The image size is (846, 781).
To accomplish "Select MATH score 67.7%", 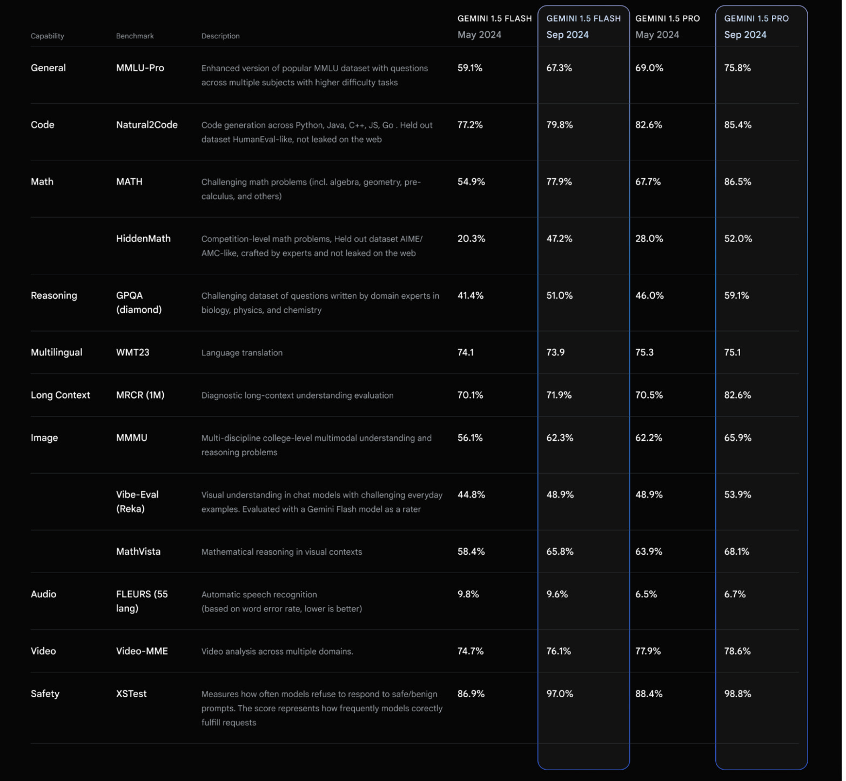I will [x=648, y=182].
